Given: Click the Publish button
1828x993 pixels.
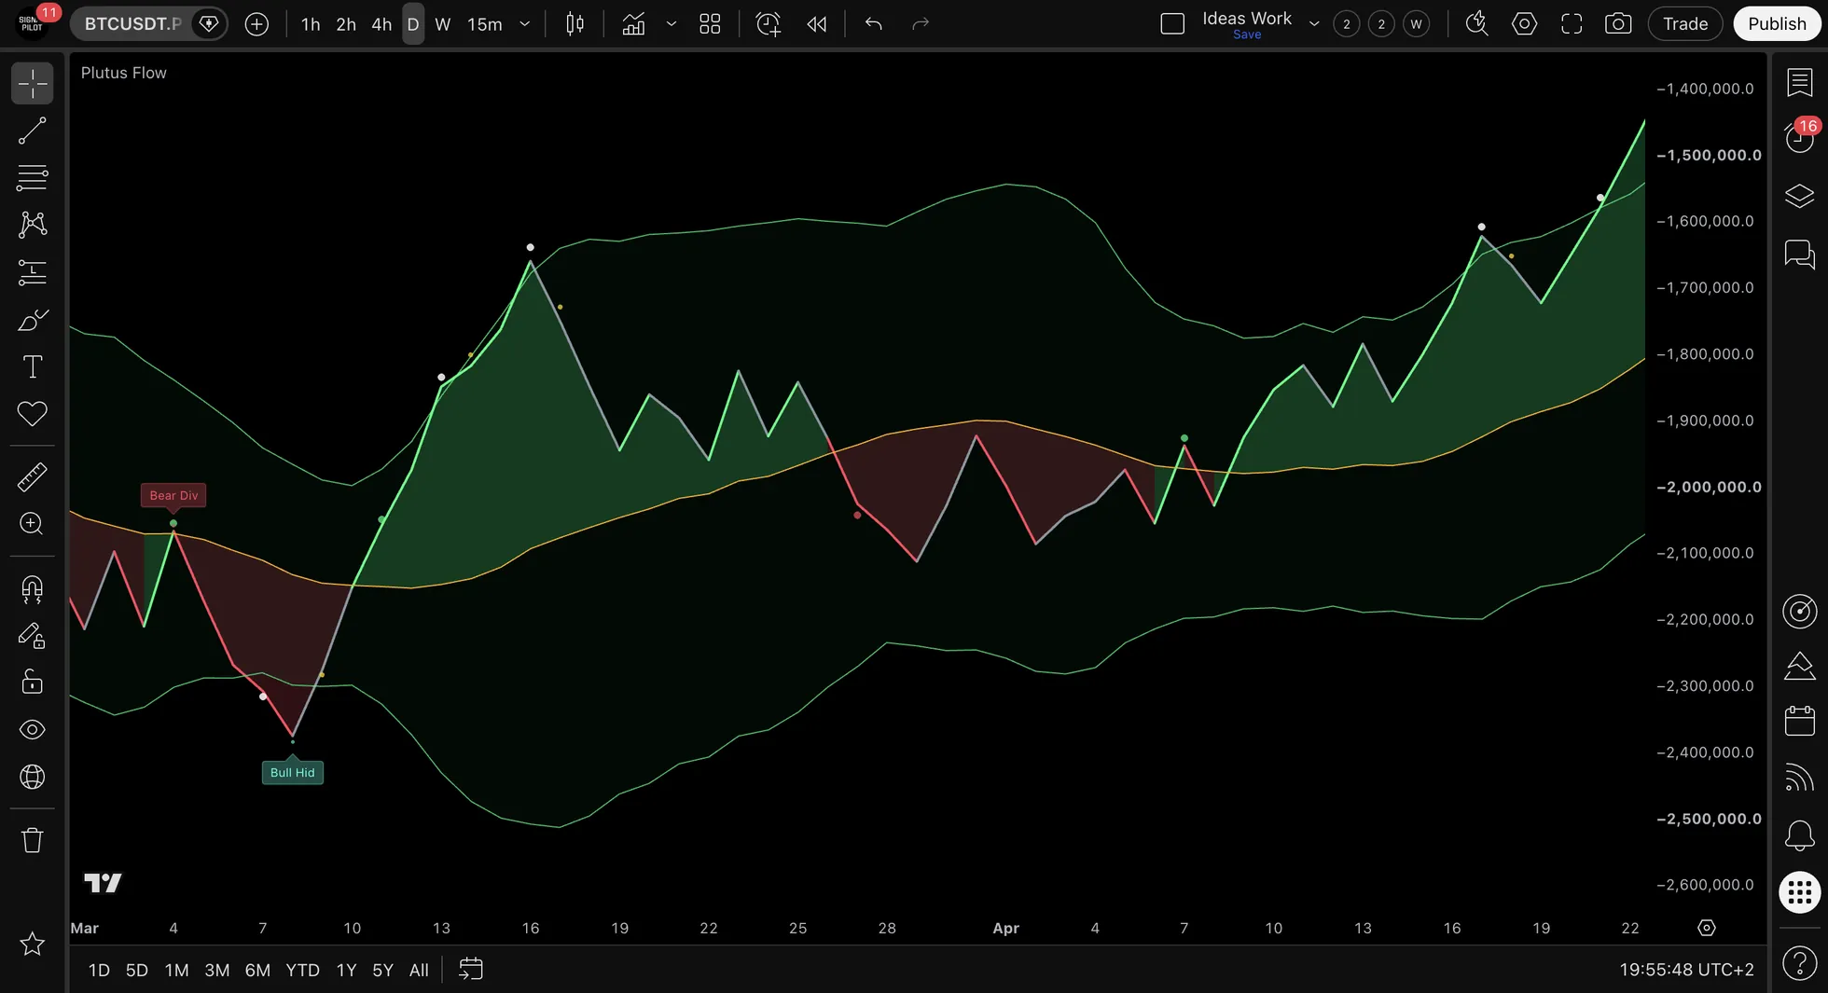Looking at the screenshot, I should point(1777,24).
